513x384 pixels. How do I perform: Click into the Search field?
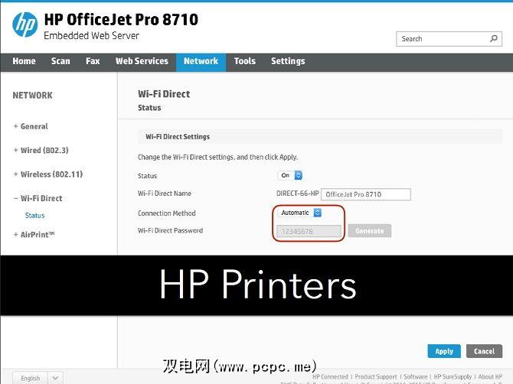pos(449,39)
